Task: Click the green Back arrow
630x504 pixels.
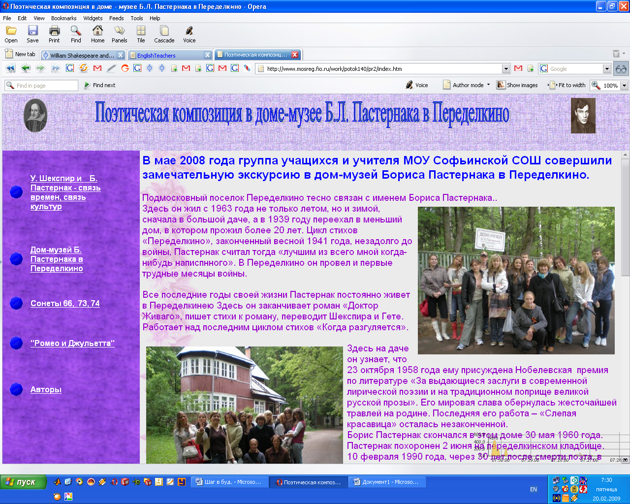Action: pyautogui.click(x=26, y=68)
